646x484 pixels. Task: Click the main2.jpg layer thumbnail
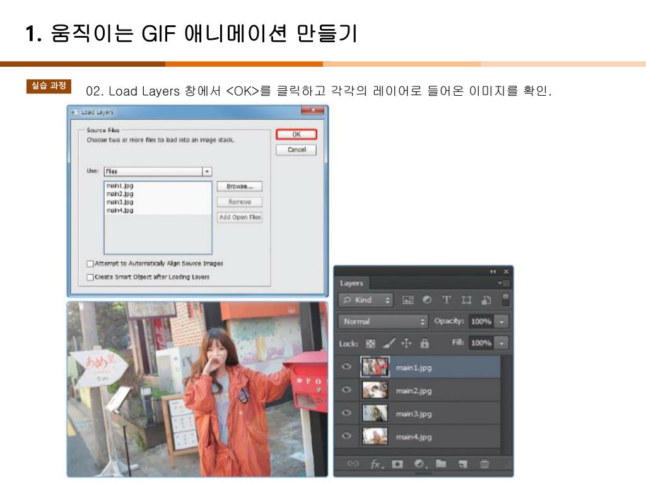coord(375,389)
